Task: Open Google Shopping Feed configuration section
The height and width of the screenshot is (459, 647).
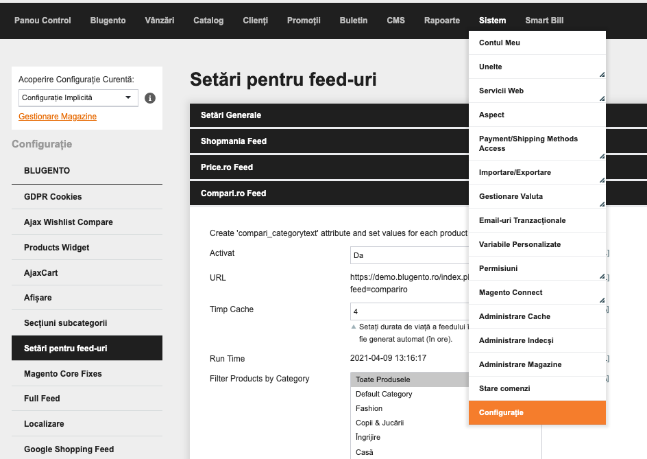Action: pyautogui.click(x=87, y=449)
